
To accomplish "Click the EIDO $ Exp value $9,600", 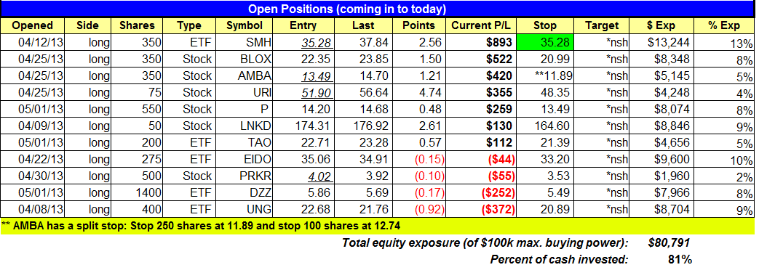I will point(668,159).
